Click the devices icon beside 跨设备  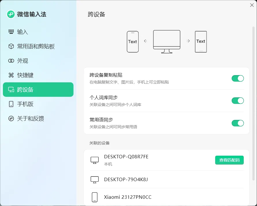[x=11, y=90]
